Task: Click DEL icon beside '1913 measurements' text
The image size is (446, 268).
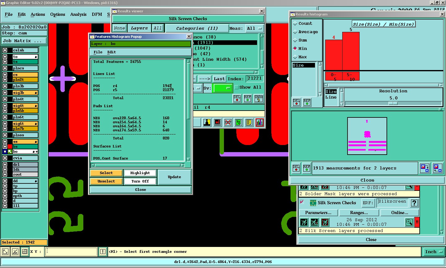Action: (296, 168)
